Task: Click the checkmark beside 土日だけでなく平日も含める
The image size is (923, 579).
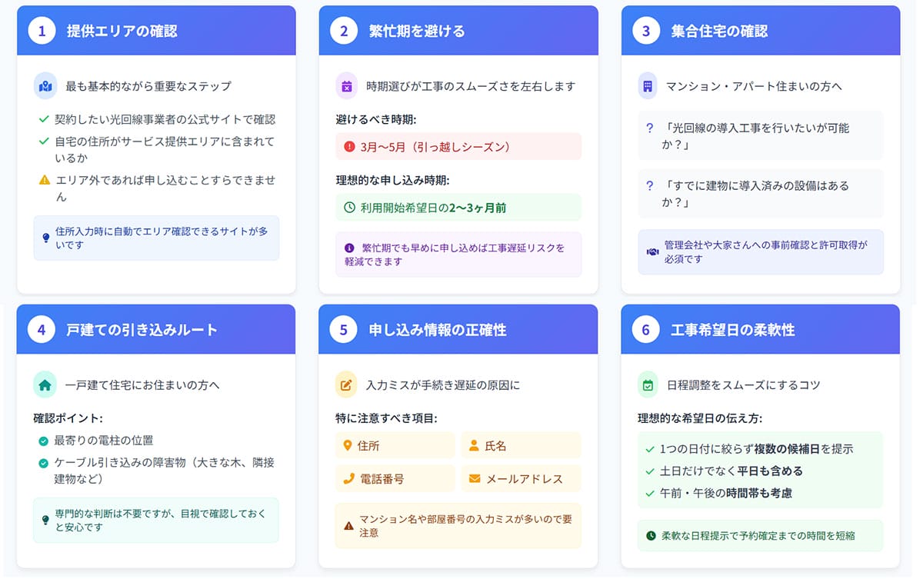Action: (651, 471)
